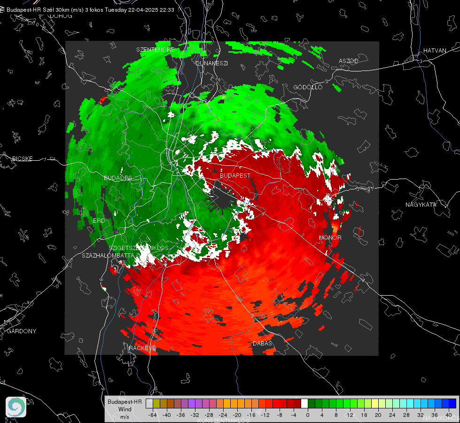Click the NAGYKÁTA town label
Image resolution: width=460 pixels, height=423 pixels.
pos(421,204)
